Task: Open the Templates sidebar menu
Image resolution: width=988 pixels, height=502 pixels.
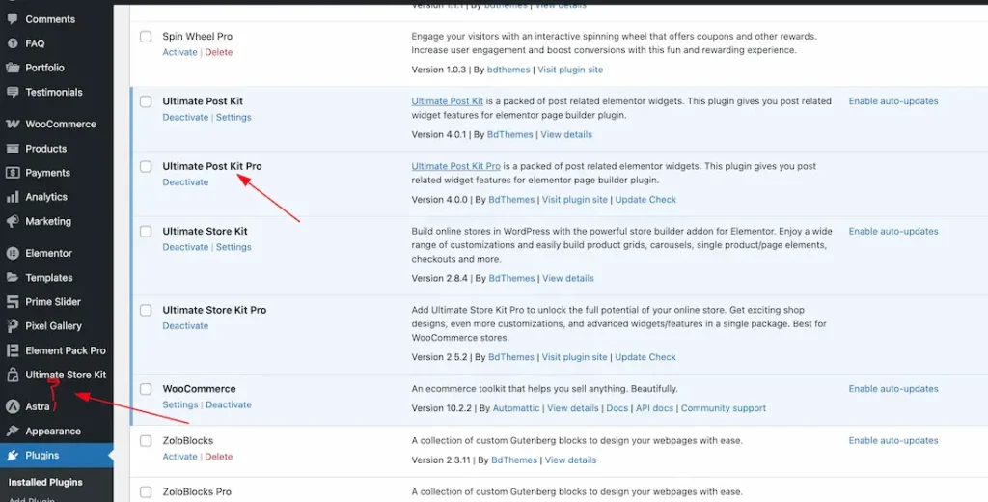Action: [x=48, y=278]
